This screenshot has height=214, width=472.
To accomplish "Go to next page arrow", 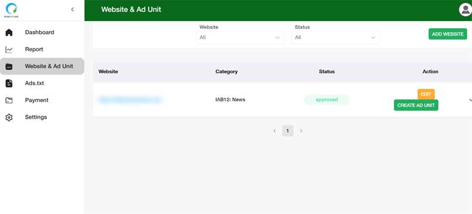I will (301, 131).
